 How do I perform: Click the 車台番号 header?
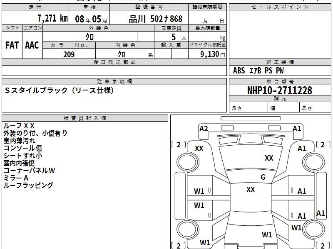pos(280,81)
